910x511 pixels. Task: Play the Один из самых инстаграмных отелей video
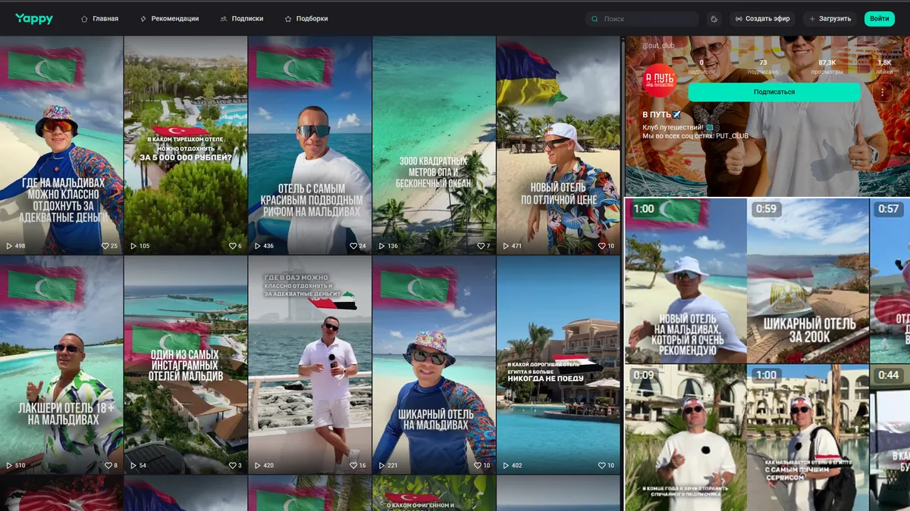pos(186,365)
